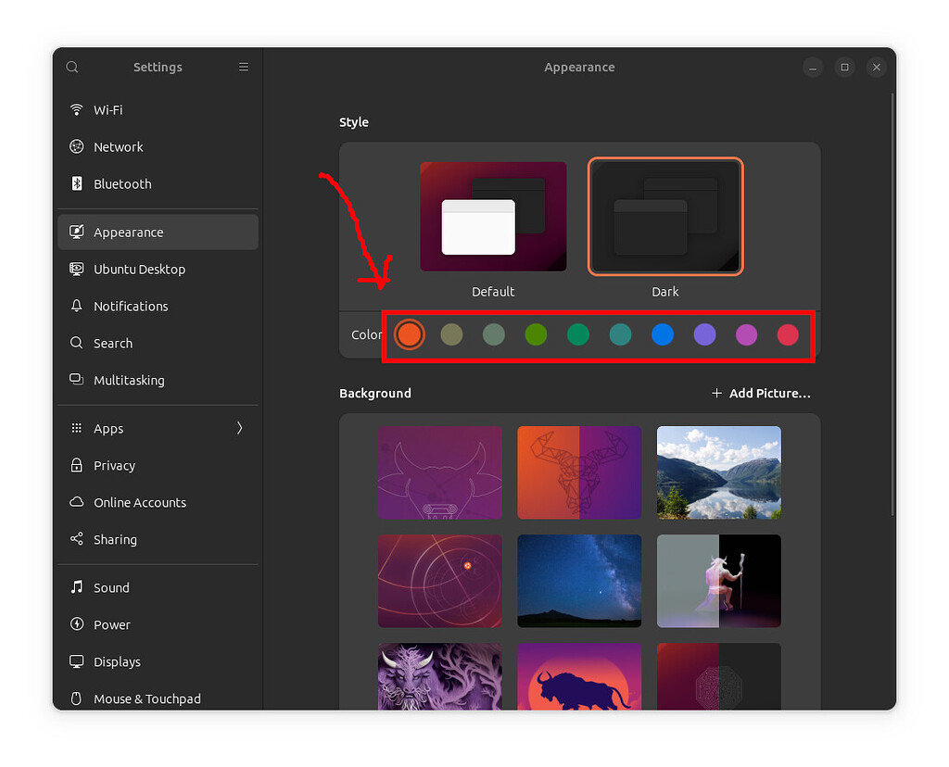This screenshot has height=767, width=949.
Task: Click the search magnifier icon
Action: [71, 67]
